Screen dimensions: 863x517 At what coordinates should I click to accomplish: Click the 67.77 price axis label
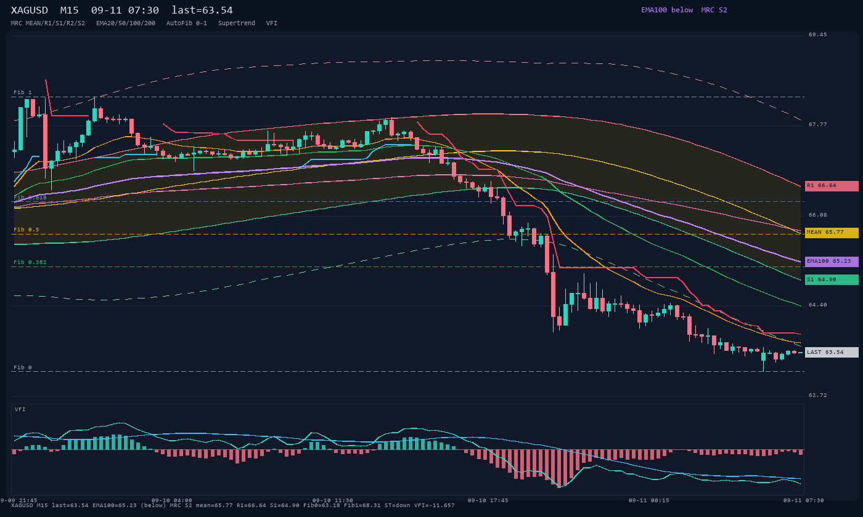click(818, 124)
